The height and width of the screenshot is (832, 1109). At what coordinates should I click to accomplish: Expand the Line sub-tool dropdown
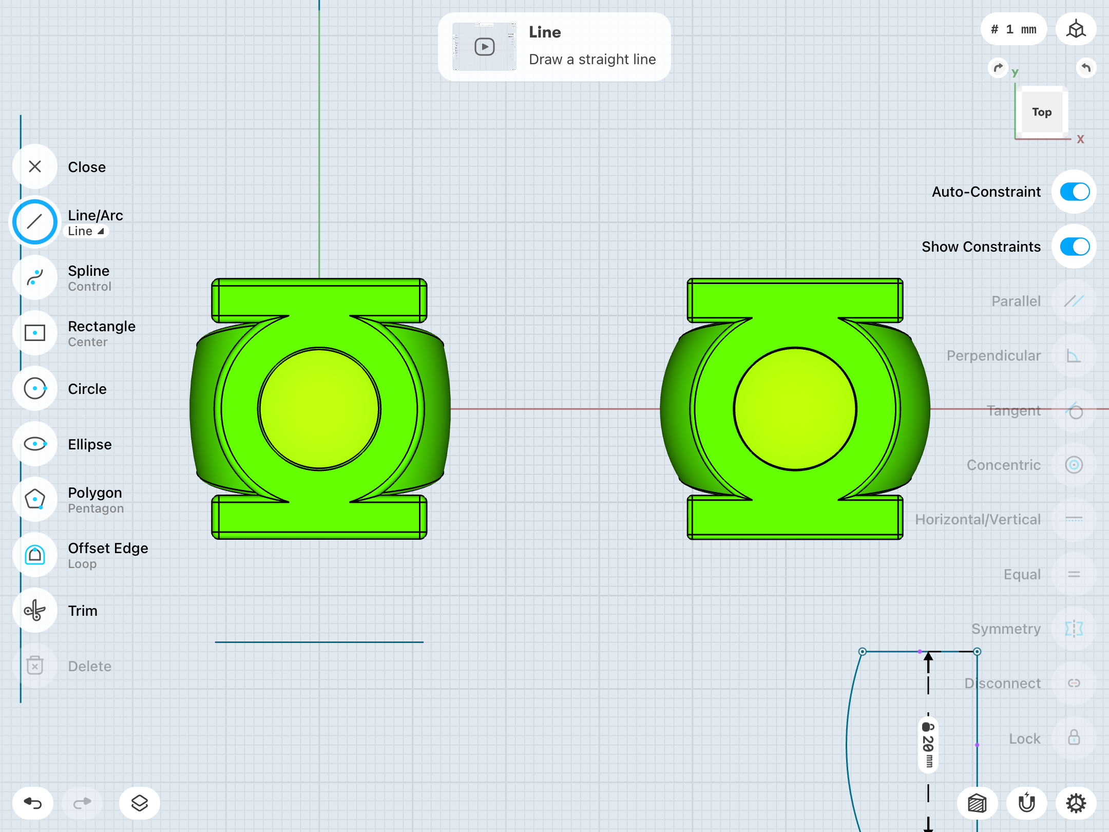(x=86, y=232)
